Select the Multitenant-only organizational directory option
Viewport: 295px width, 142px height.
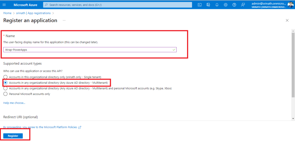pyautogui.click(x=5, y=83)
